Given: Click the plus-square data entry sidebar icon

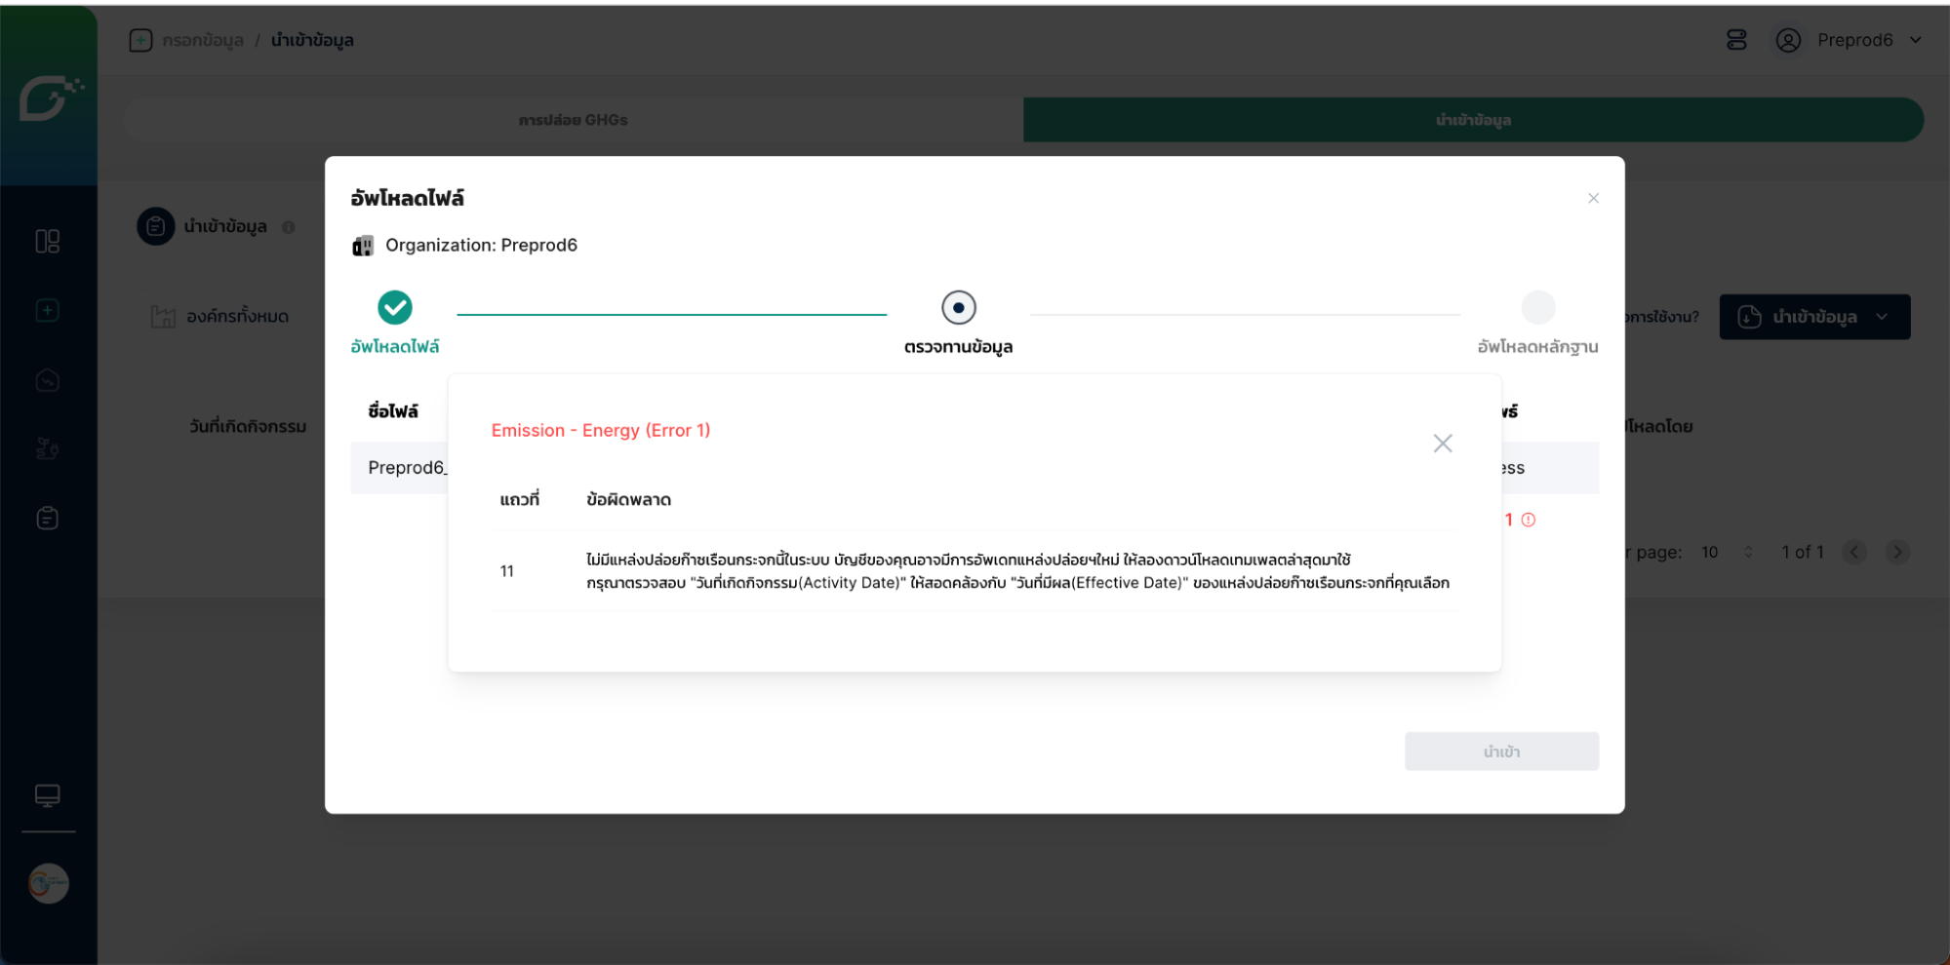Looking at the screenshot, I should 47,311.
